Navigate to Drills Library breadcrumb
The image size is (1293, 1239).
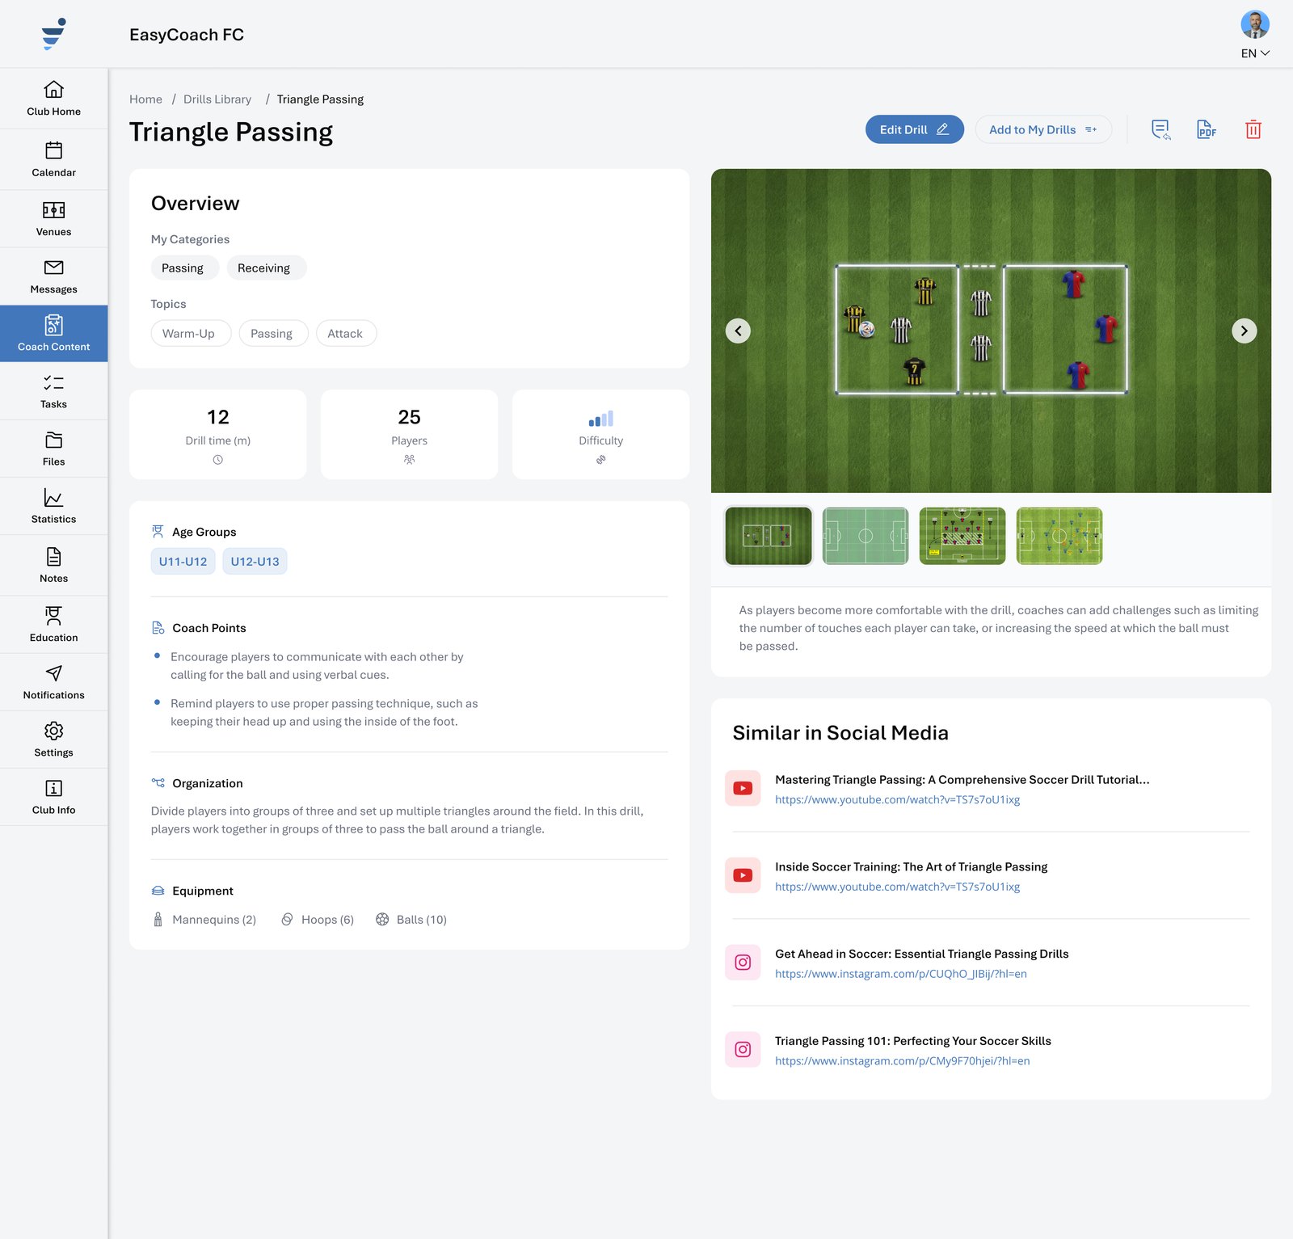click(217, 99)
